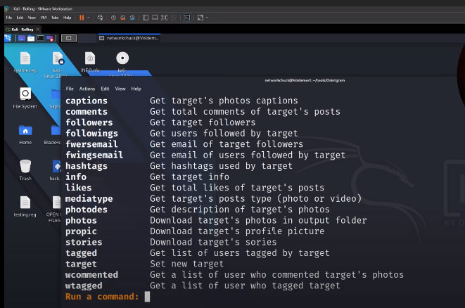The height and width of the screenshot is (308, 465).
Task: Revert the VM to its previous snapshot
Action: click(x=123, y=18)
